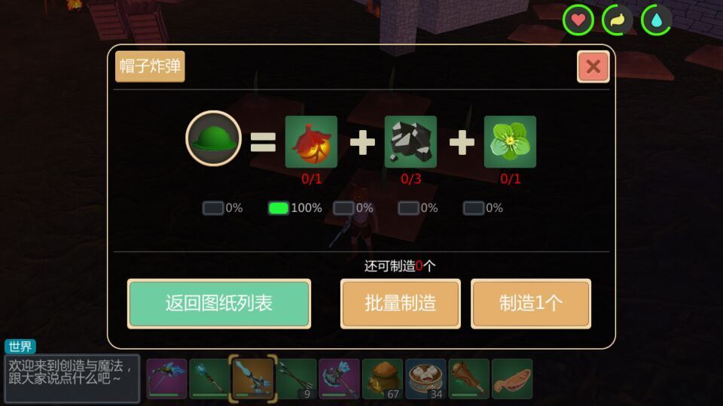This screenshot has width=723, height=406.
Task: Click the chat message input box
Action: tap(72, 378)
